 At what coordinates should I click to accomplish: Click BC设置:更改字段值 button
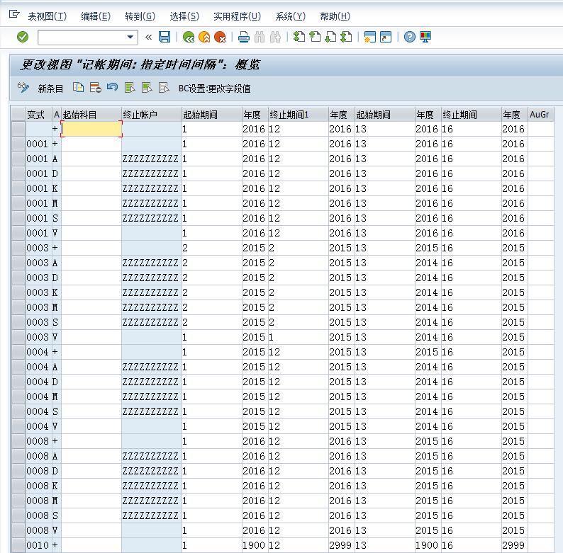coord(214,89)
